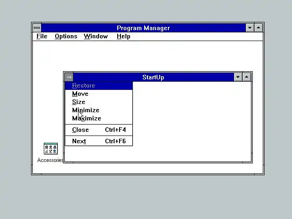Screen dimensions: 292x219
Task: Pick Maximize in the control menu
Action: point(99,119)
